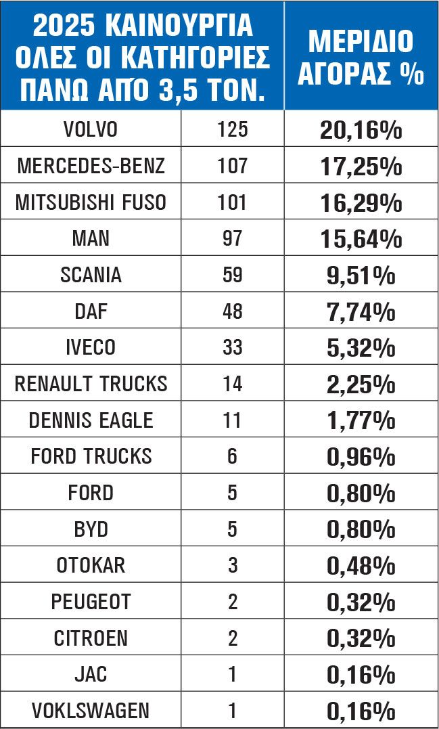Select the DAF 7,74% share cell
This screenshot has width=439, height=729.
pos(361,311)
